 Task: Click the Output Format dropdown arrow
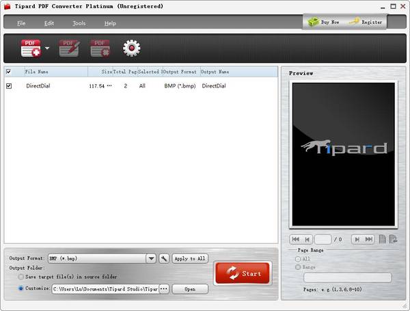(151, 258)
